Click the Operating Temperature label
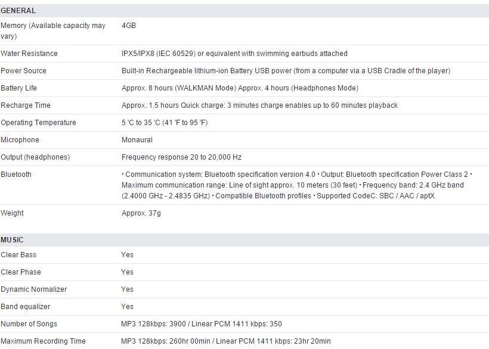489x349 pixels. (39, 123)
